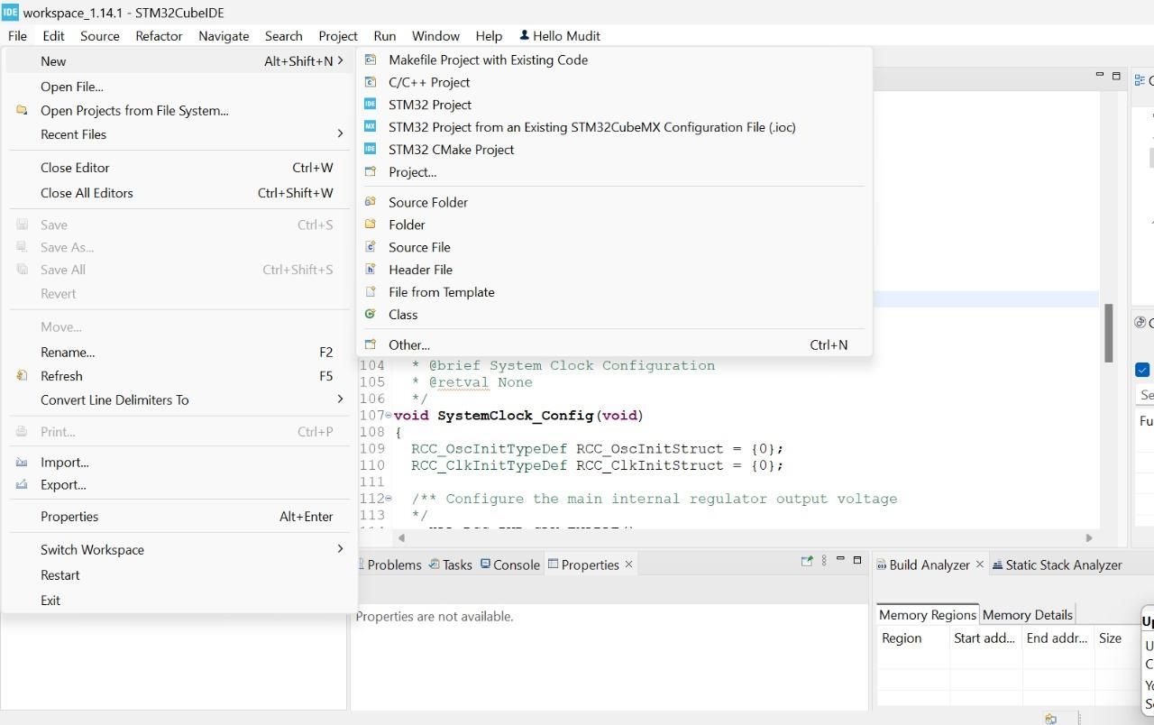Open Convert Line Delimiters To submenu
The width and height of the screenshot is (1154, 725).
340,399
